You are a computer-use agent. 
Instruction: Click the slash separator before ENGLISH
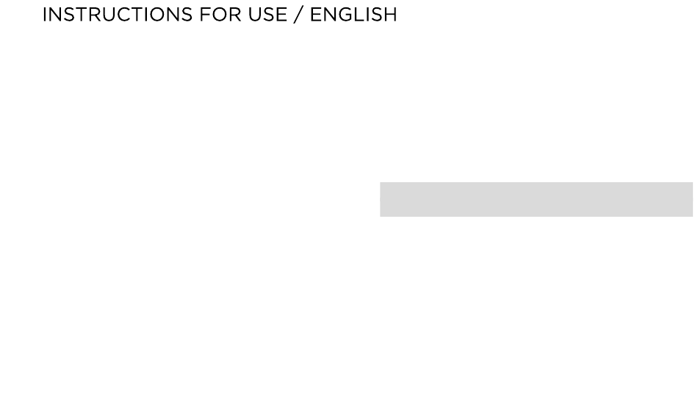click(x=298, y=15)
